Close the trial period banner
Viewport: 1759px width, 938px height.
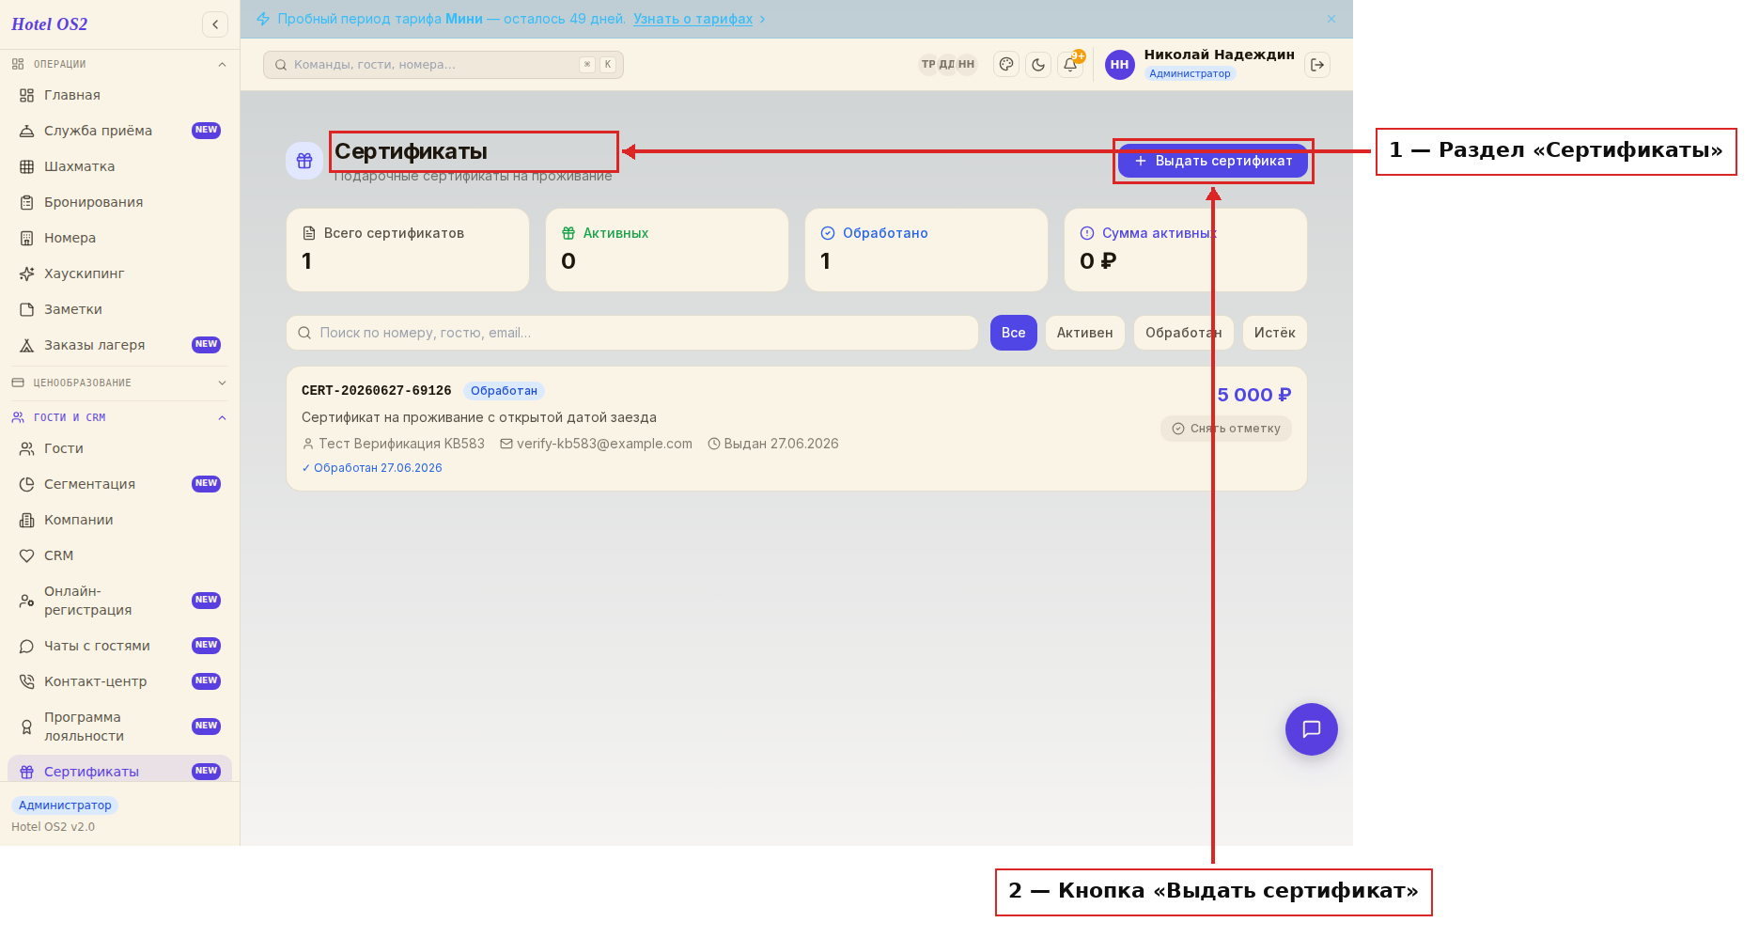click(x=1331, y=19)
